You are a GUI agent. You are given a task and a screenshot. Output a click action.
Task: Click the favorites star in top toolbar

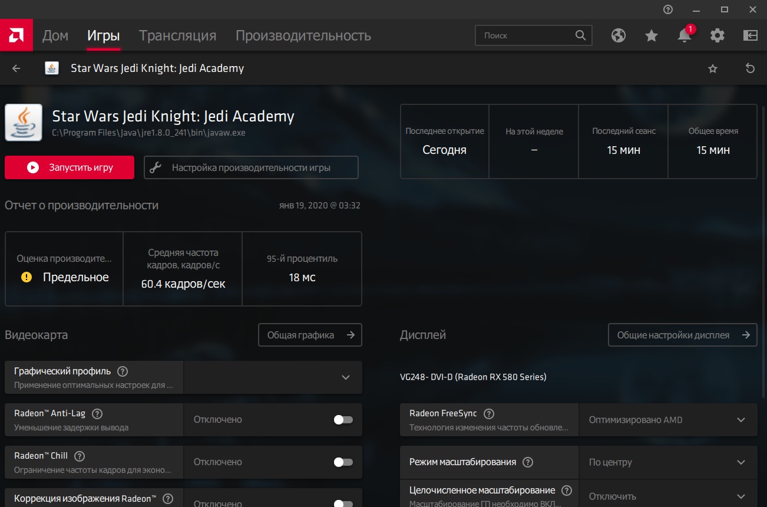pos(651,35)
